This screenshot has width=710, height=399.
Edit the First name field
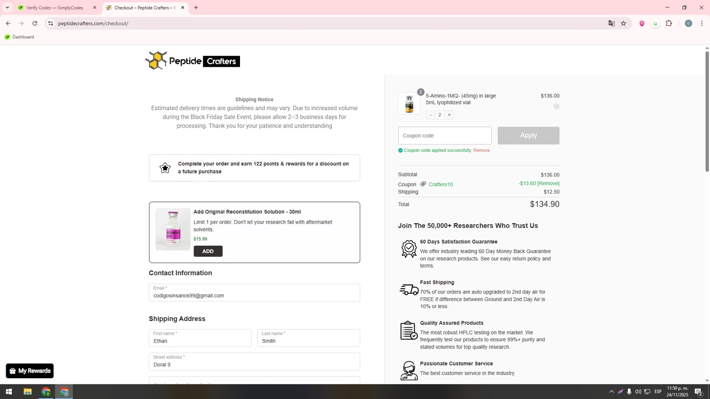coord(200,338)
